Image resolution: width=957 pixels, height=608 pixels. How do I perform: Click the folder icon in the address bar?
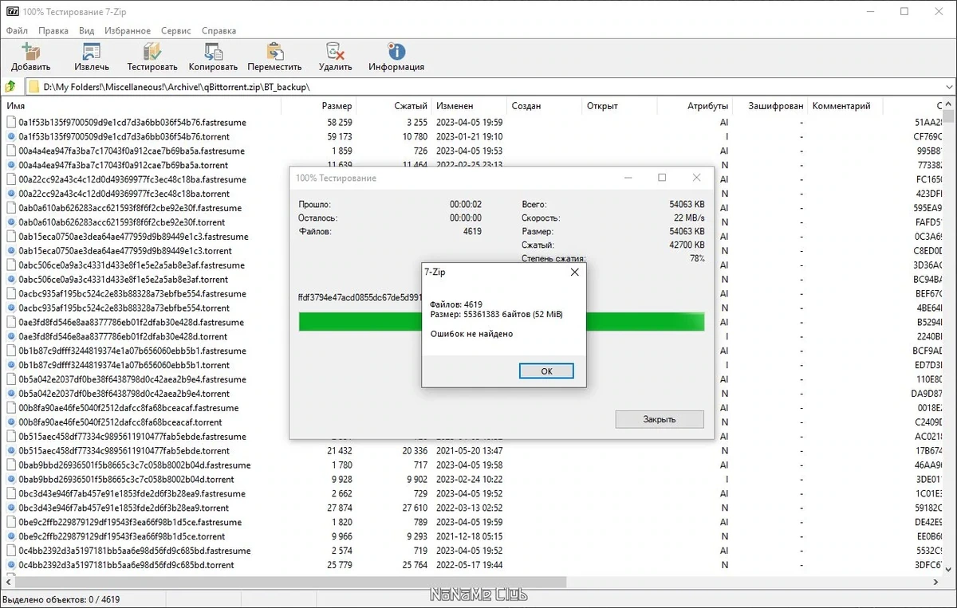(x=34, y=86)
